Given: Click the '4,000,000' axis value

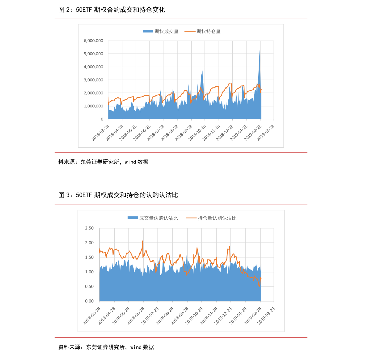Looking at the screenshot, I should [x=93, y=67].
